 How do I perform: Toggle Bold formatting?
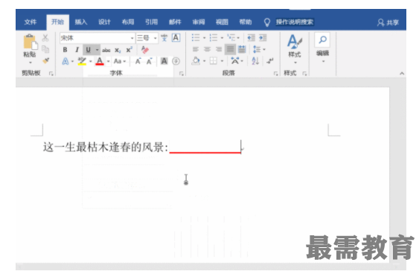(x=65, y=50)
